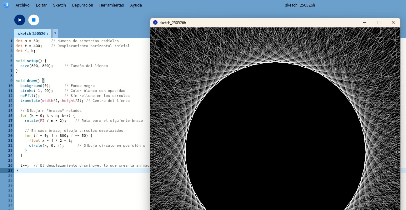
Task: Click the comment 'Número de simetrías radiales'
Action: tap(85, 41)
